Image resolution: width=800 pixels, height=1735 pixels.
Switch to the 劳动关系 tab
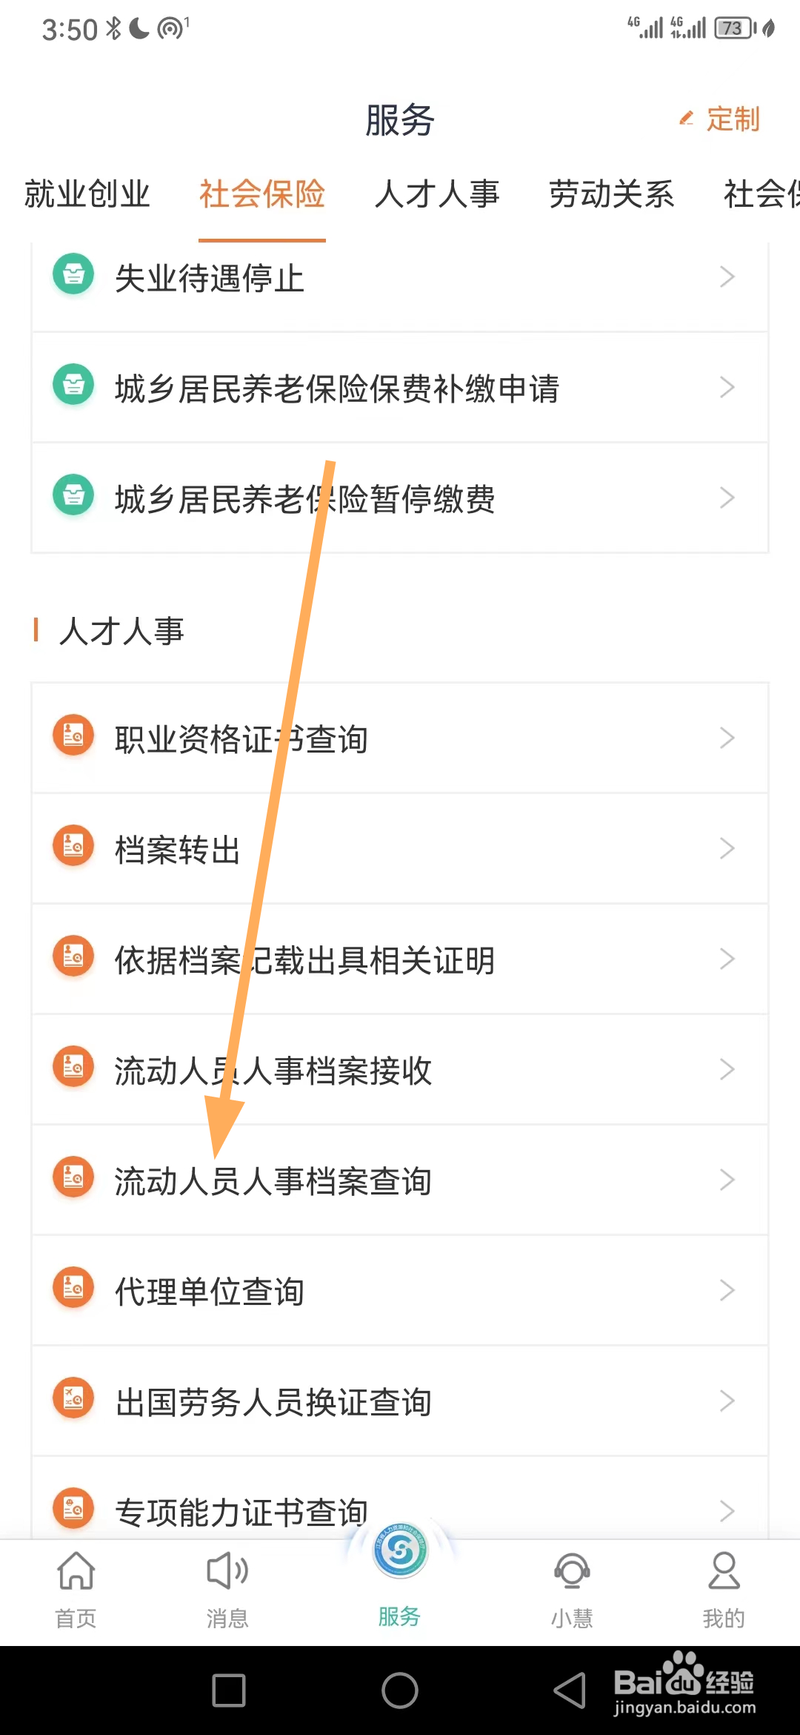pyautogui.click(x=611, y=194)
